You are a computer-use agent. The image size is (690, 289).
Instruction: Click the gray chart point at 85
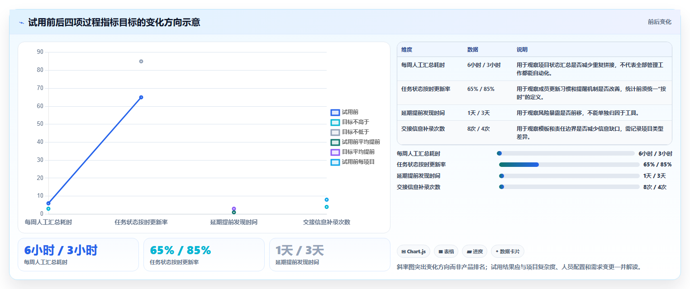click(141, 62)
